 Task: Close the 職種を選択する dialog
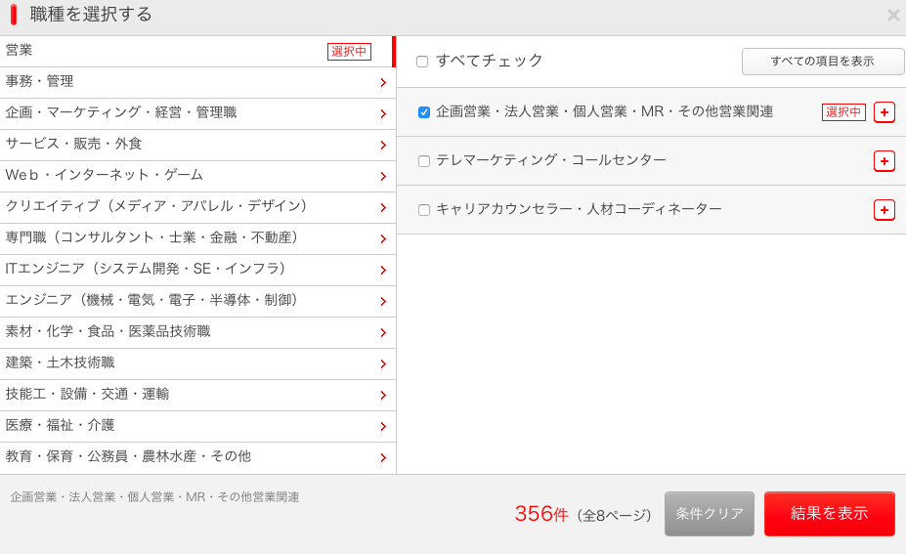(x=892, y=16)
